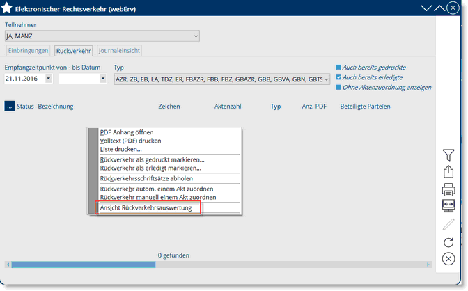Select Liste drucken... menu entry
This screenshot has width=468, height=291.
(120, 149)
